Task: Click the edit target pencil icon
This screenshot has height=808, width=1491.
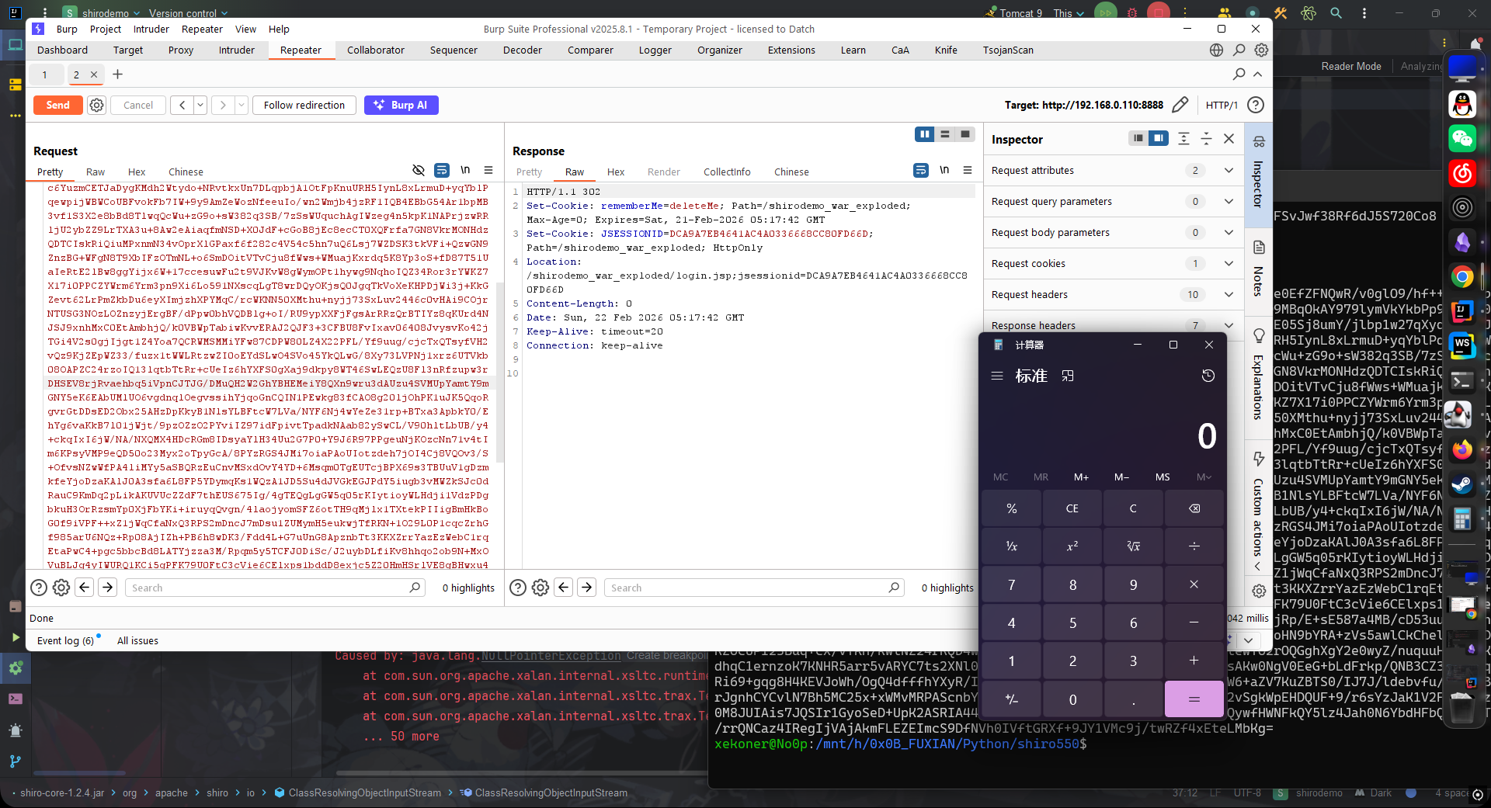Action: point(1180,105)
